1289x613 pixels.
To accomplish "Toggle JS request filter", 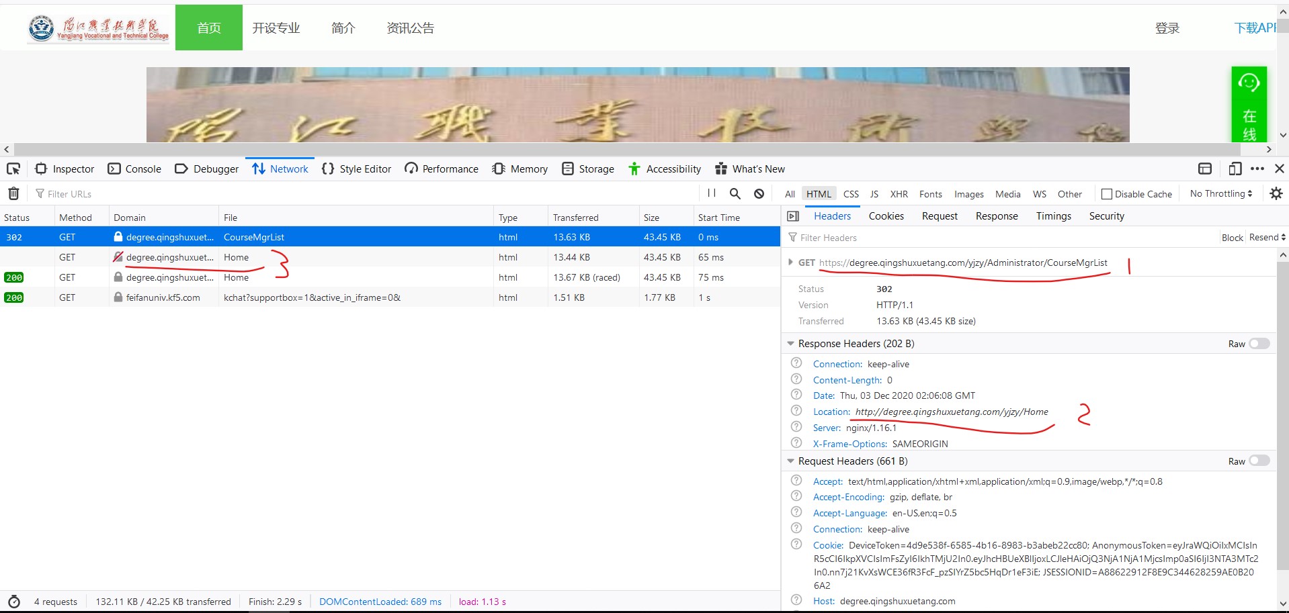I will (x=874, y=194).
